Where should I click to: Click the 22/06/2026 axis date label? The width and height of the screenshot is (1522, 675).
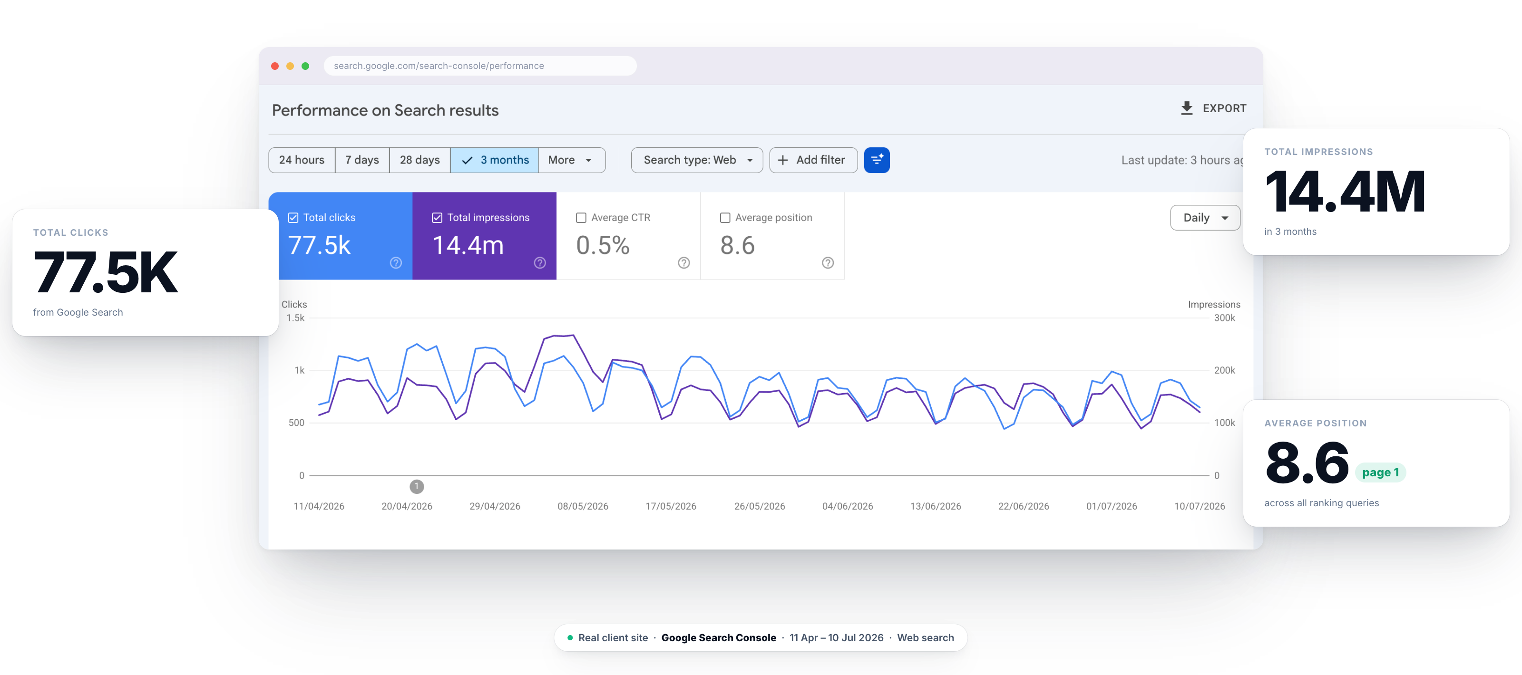pyautogui.click(x=1024, y=507)
